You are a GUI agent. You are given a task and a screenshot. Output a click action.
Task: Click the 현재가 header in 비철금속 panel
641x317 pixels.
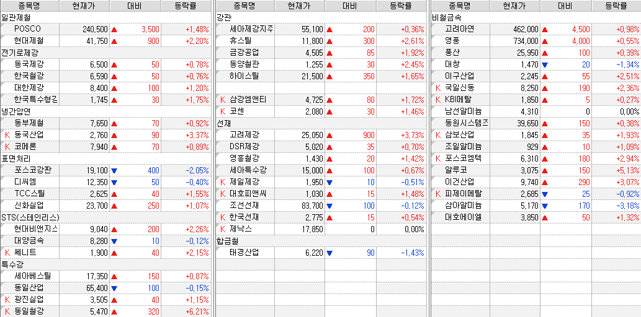point(516,6)
